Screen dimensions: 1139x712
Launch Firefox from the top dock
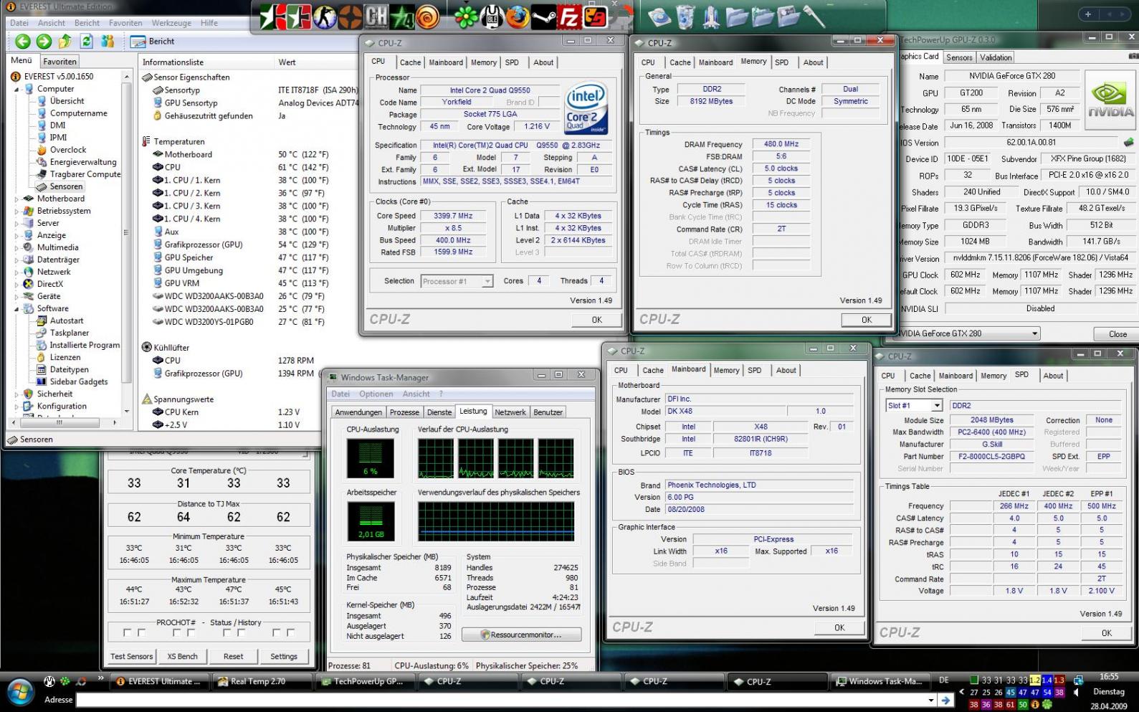[x=518, y=16]
